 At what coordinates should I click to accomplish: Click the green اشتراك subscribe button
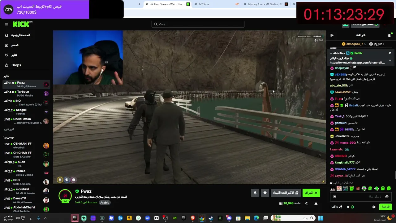pos(311,193)
